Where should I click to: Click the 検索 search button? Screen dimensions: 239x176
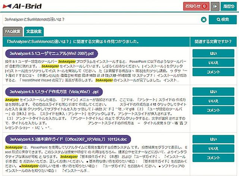pos(223,19)
